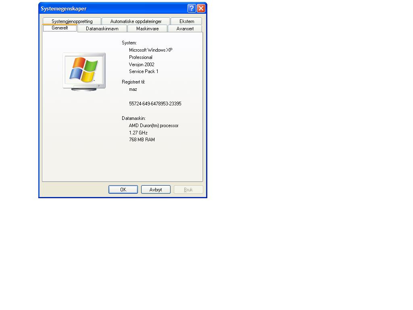Confirm with the OK button

[x=123, y=190]
